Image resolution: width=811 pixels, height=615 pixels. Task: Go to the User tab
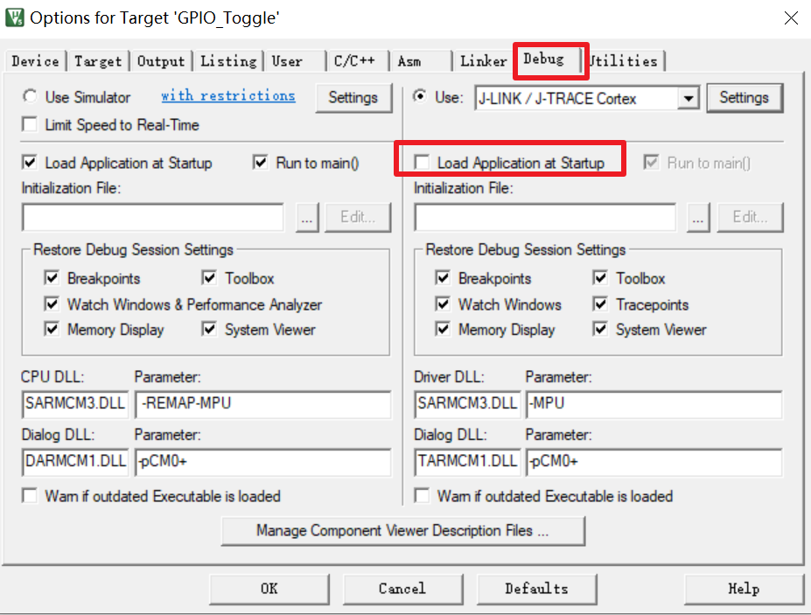[x=295, y=61]
